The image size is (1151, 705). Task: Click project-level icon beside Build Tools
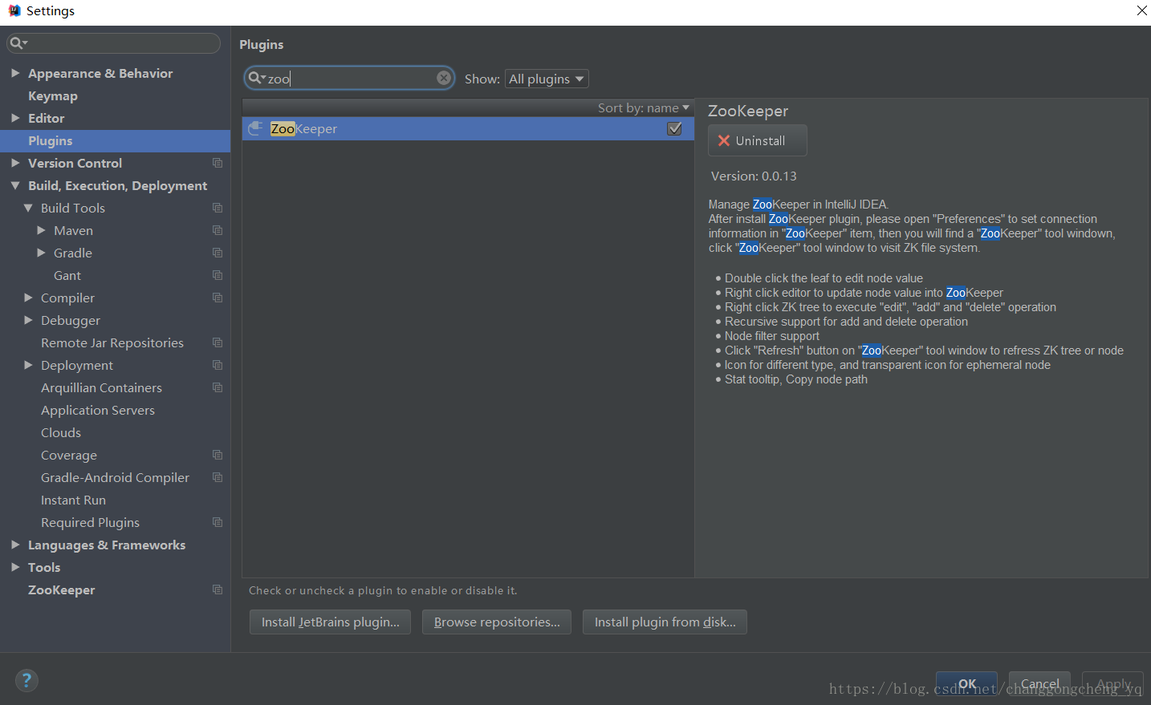tap(217, 208)
